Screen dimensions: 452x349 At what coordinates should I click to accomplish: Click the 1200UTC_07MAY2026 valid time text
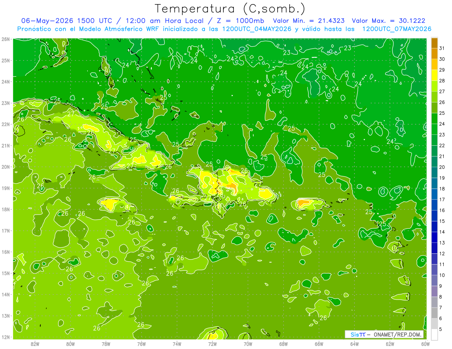click(397, 29)
